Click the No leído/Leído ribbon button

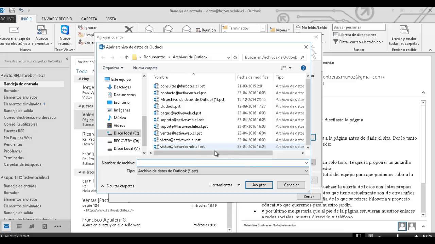(x=311, y=27)
